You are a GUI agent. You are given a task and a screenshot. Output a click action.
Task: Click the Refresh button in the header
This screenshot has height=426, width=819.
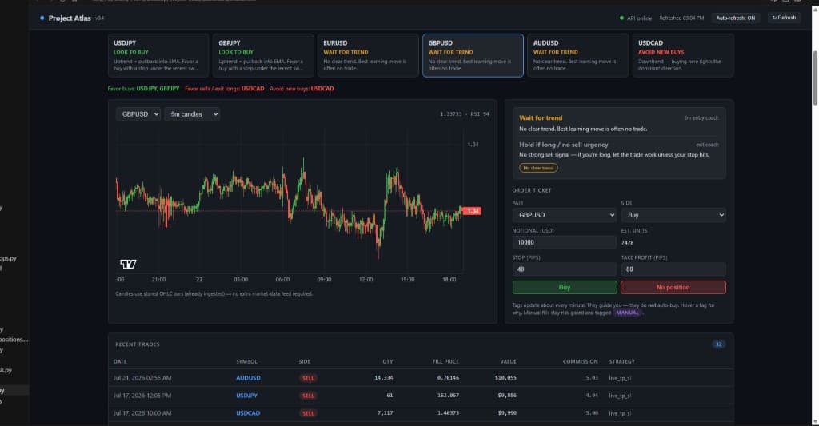[784, 18]
